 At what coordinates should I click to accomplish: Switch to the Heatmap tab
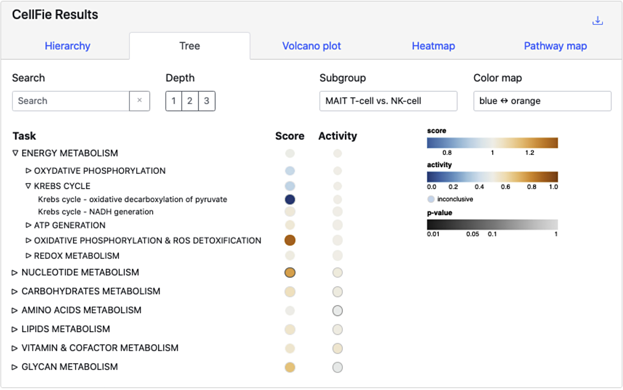[433, 46]
